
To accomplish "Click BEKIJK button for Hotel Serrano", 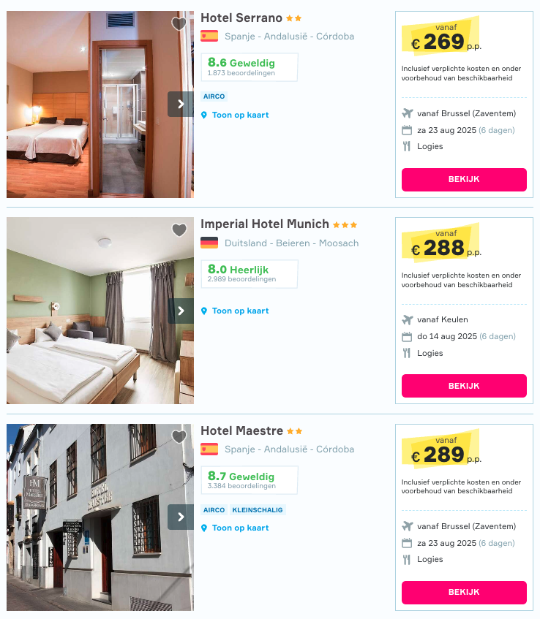I will [x=464, y=180].
